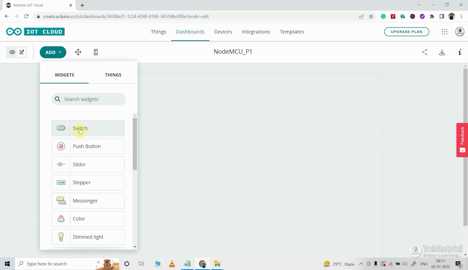Open the browser tab search dropdown

[419, 5]
